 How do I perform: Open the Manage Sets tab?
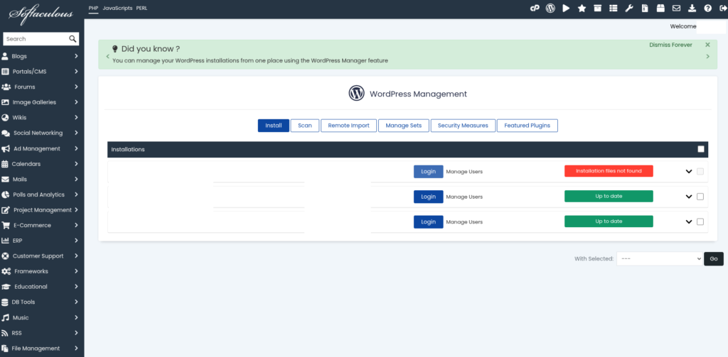coord(404,126)
